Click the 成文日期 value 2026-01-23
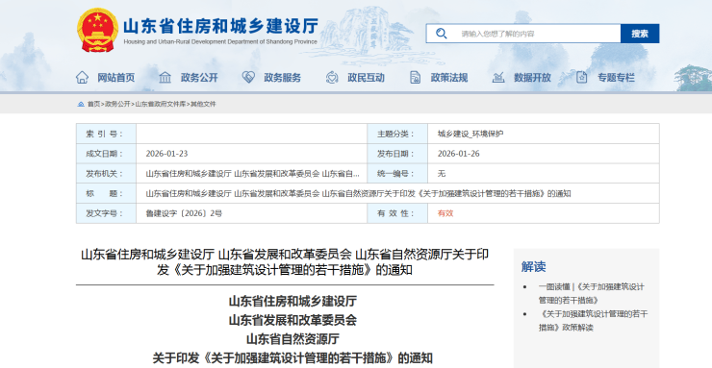 [x=166, y=154]
